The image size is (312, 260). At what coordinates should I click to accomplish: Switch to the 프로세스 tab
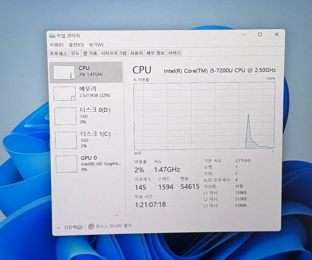(58, 53)
